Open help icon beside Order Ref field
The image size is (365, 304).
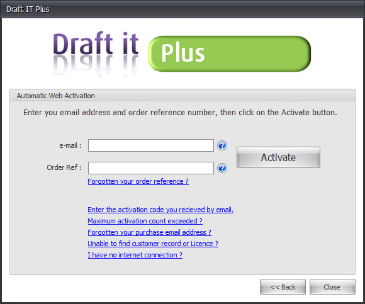pos(222,168)
